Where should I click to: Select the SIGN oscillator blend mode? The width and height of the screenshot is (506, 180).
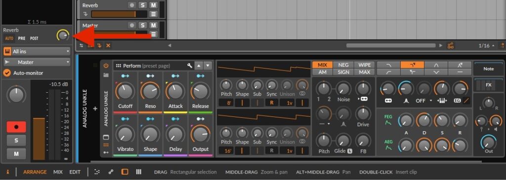tap(343, 72)
